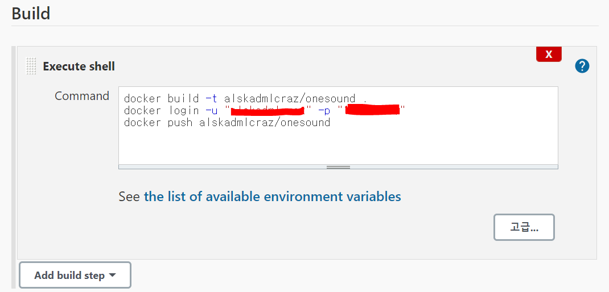This screenshot has height=292, width=609.
Task: Click the -u flag in docker login
Action: (x=211, y=111)
